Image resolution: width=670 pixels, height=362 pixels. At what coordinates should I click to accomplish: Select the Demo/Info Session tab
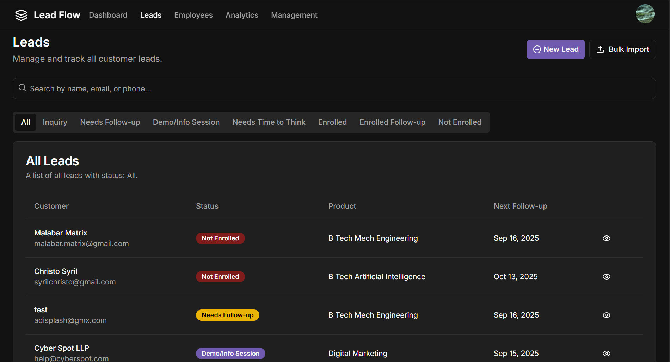coord(186,122)
